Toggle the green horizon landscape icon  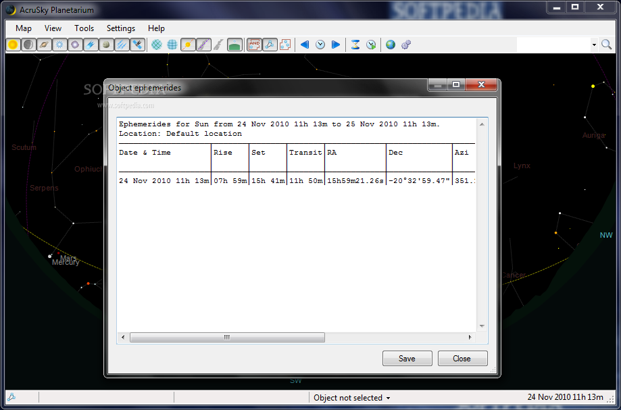[235, 45]
